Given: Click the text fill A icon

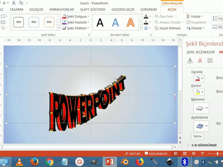Looking at the screenshot, I should (x=146, y=16).
